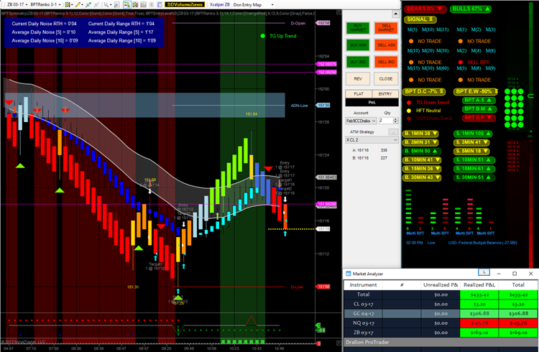
Task: Click the BULLS 67% indicator badge
Action: [x=471, y=9]
